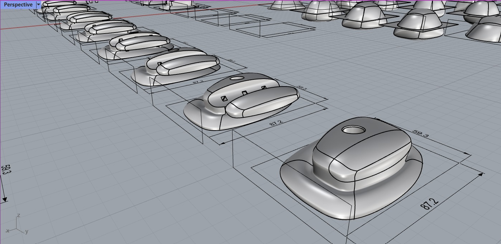
Task: Select the 87.2 dimension below the second model
Action: point(276,123)
